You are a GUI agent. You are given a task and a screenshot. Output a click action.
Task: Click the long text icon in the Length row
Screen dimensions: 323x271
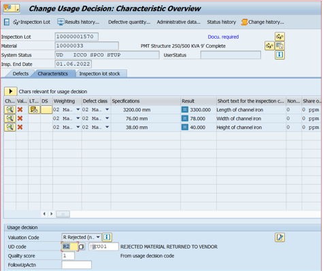[x=34, y=110]
